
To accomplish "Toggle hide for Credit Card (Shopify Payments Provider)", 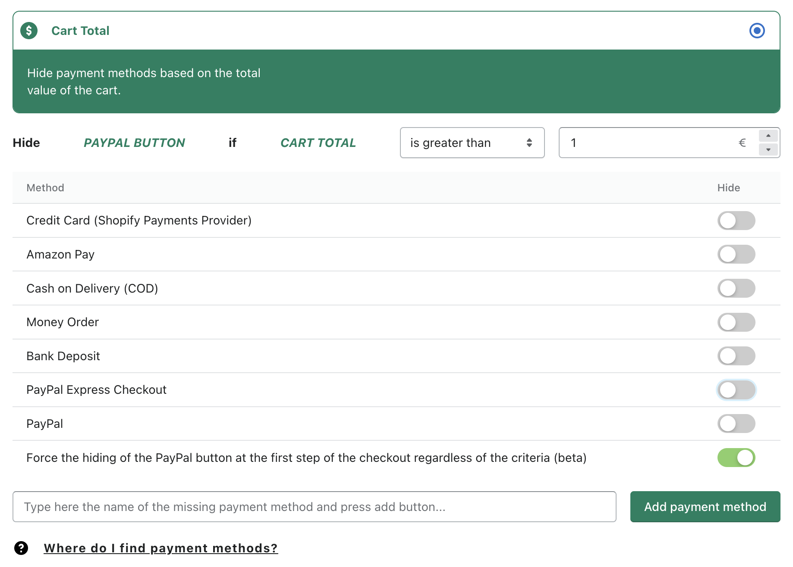I will [x=736, y=221].
